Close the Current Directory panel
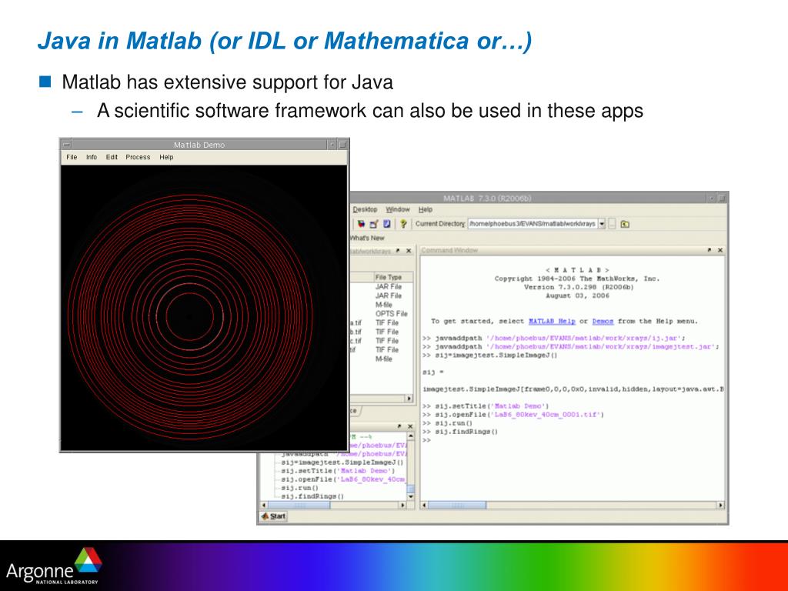Image resolution: width=788 pixels, height=591 pixels. (409, 250)
